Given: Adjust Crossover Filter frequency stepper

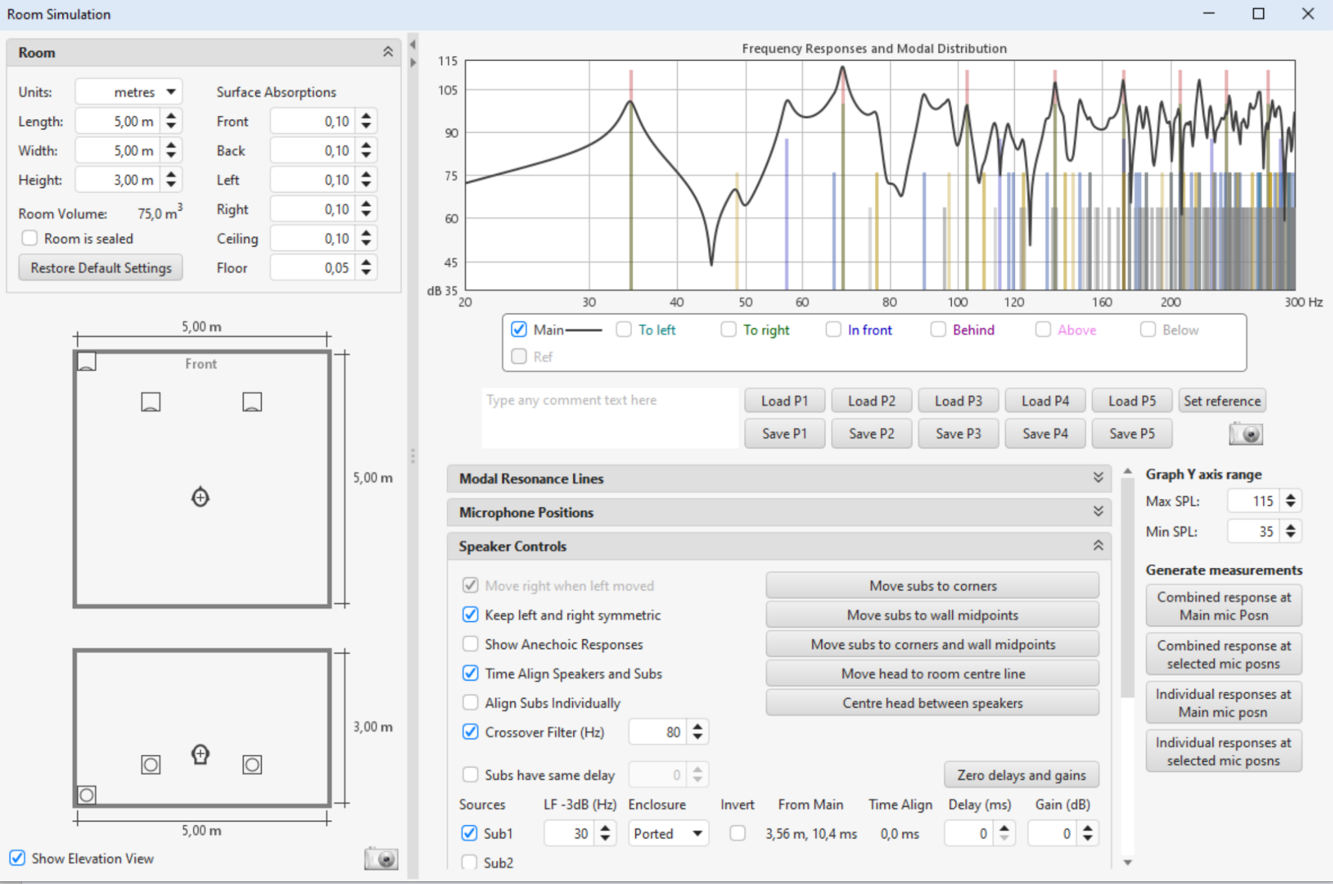Looking at the screenshot, I should tap(698, 732).
